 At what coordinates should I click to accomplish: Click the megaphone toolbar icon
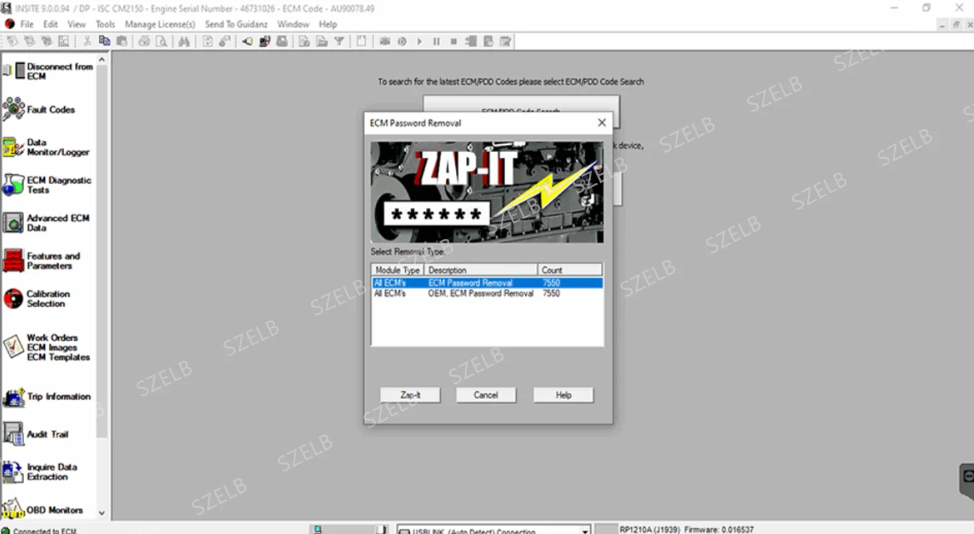point(248,41)
